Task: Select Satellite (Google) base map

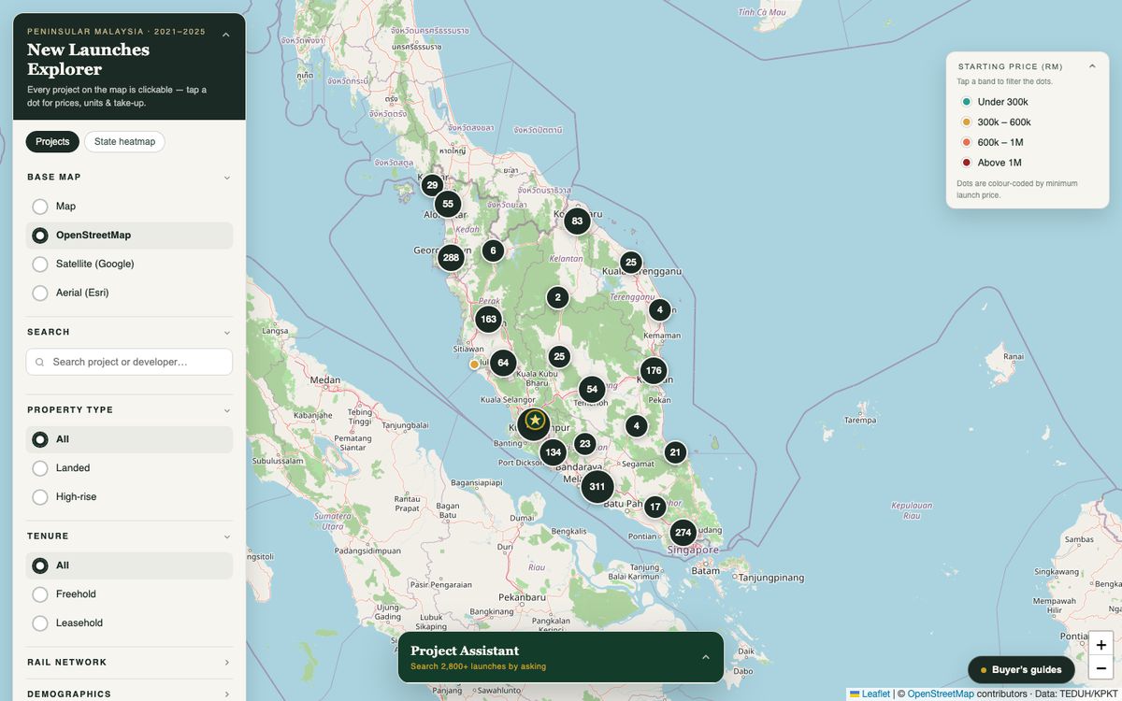Action: click(x=129, y=265)
